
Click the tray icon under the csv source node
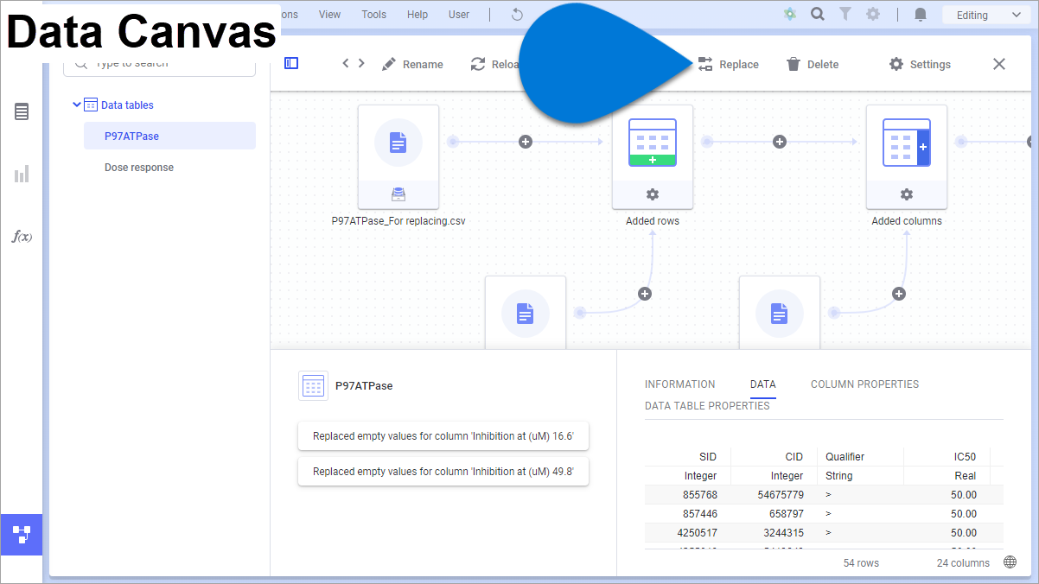tap(398, 194)
